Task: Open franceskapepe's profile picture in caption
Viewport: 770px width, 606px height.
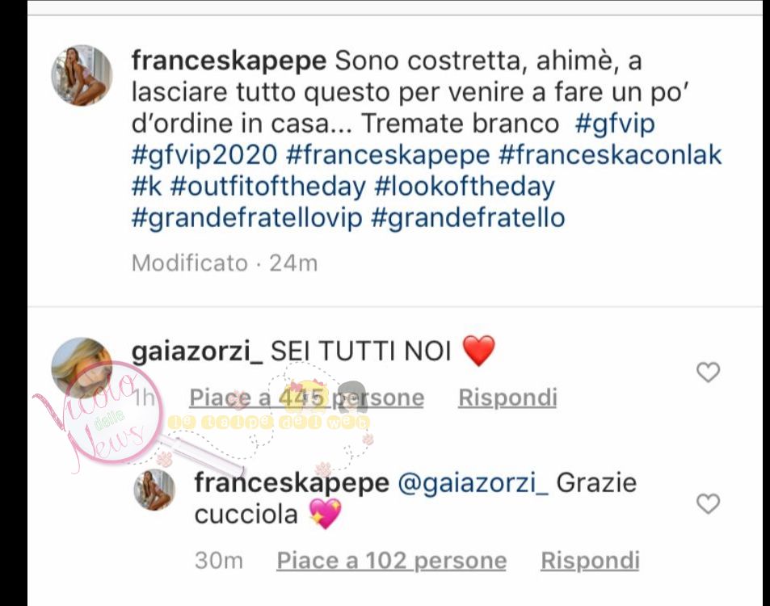Action: coord(82,75)
